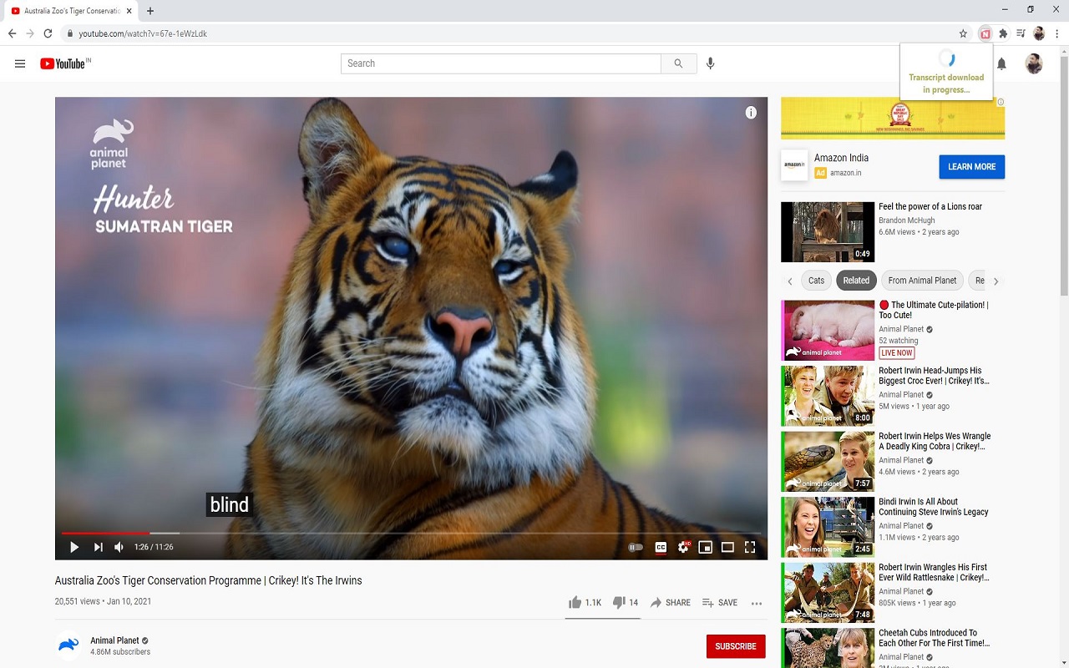Toggle closed captions on the video
Image resolution: width=1069 pixels, height=668 pixels.
tap(661, 547)
